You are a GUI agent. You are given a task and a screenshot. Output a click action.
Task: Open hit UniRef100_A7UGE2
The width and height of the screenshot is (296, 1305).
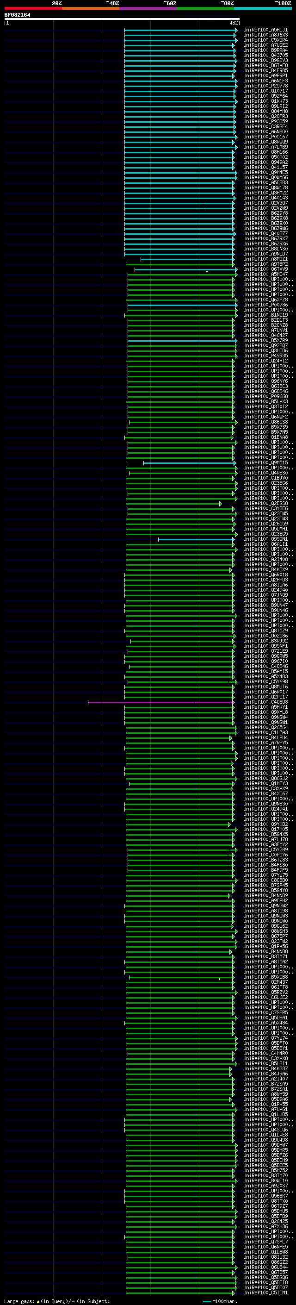[265, 45]
